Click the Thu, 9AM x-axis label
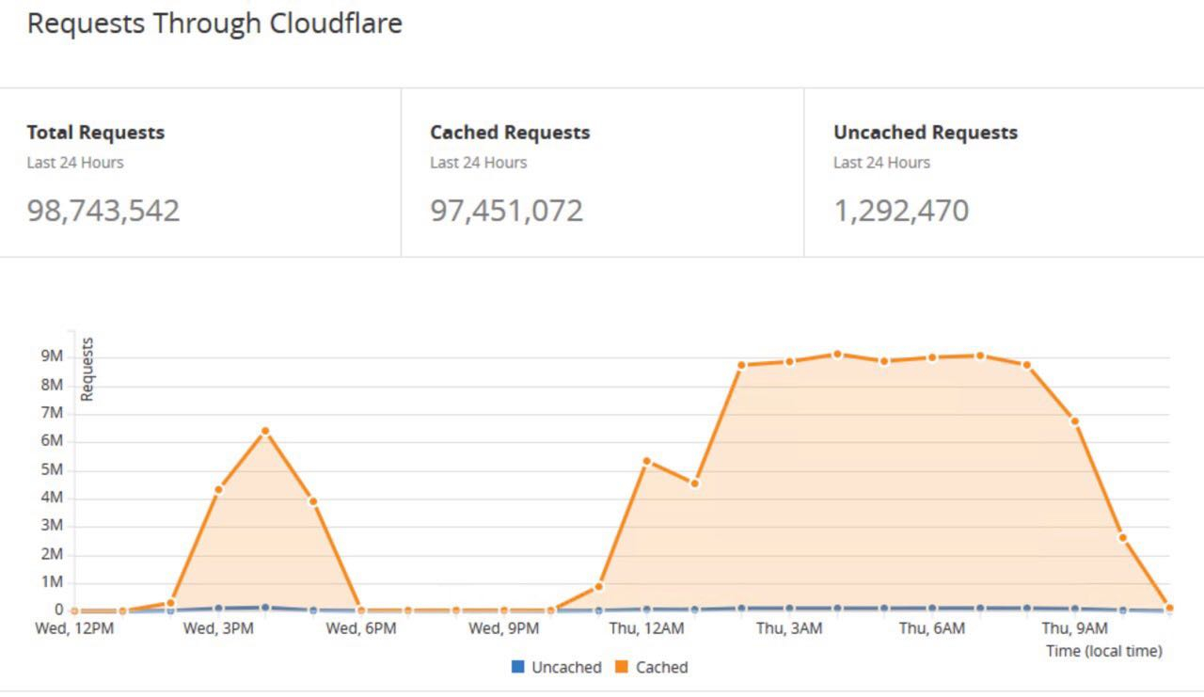1204x697 pixels. click(x=1075, y=628)
